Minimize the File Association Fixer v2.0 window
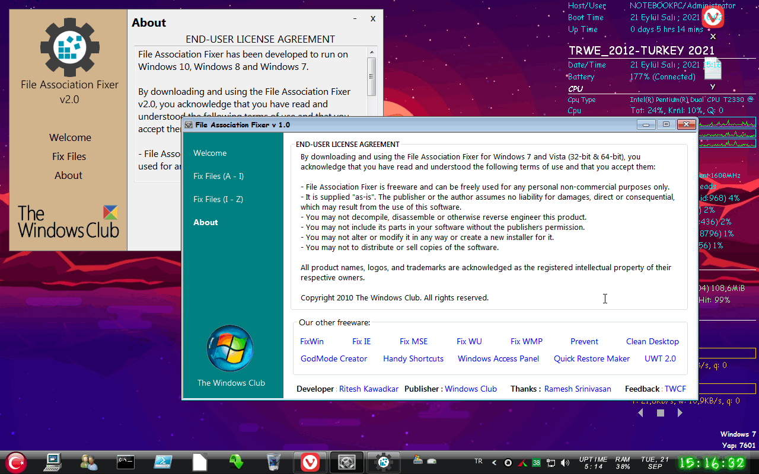The width and height of the screenshot is (759, 474). click(355, 19)
